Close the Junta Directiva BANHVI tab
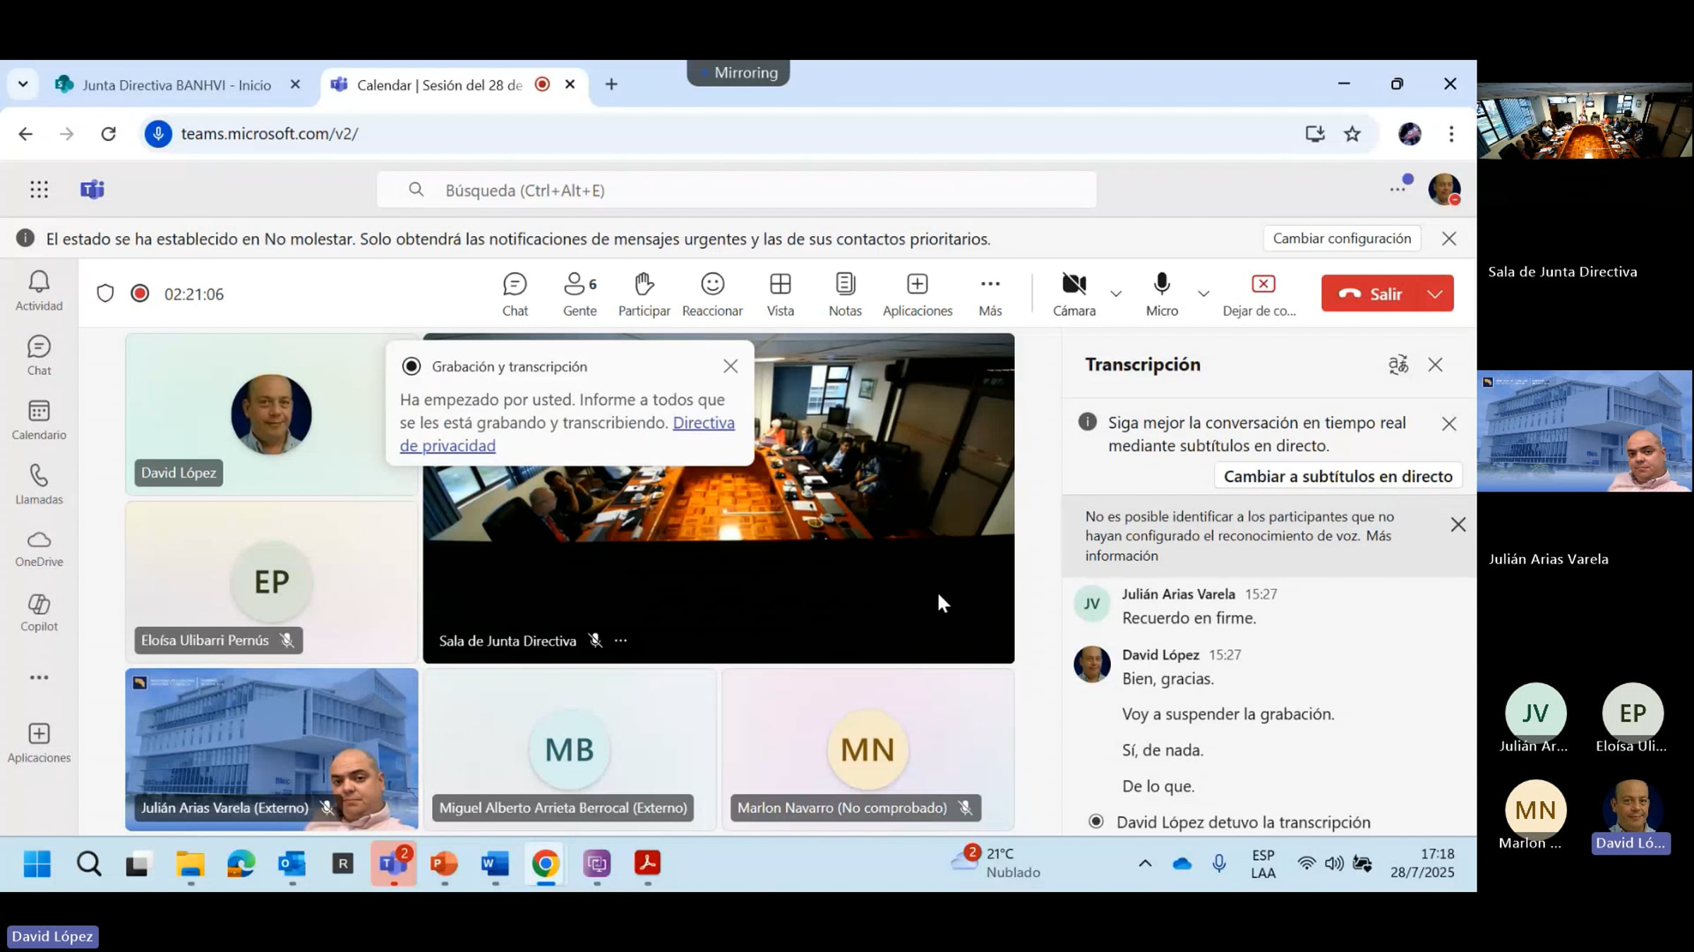Viewport: 1694px width, 952px height. coord(295,85)
